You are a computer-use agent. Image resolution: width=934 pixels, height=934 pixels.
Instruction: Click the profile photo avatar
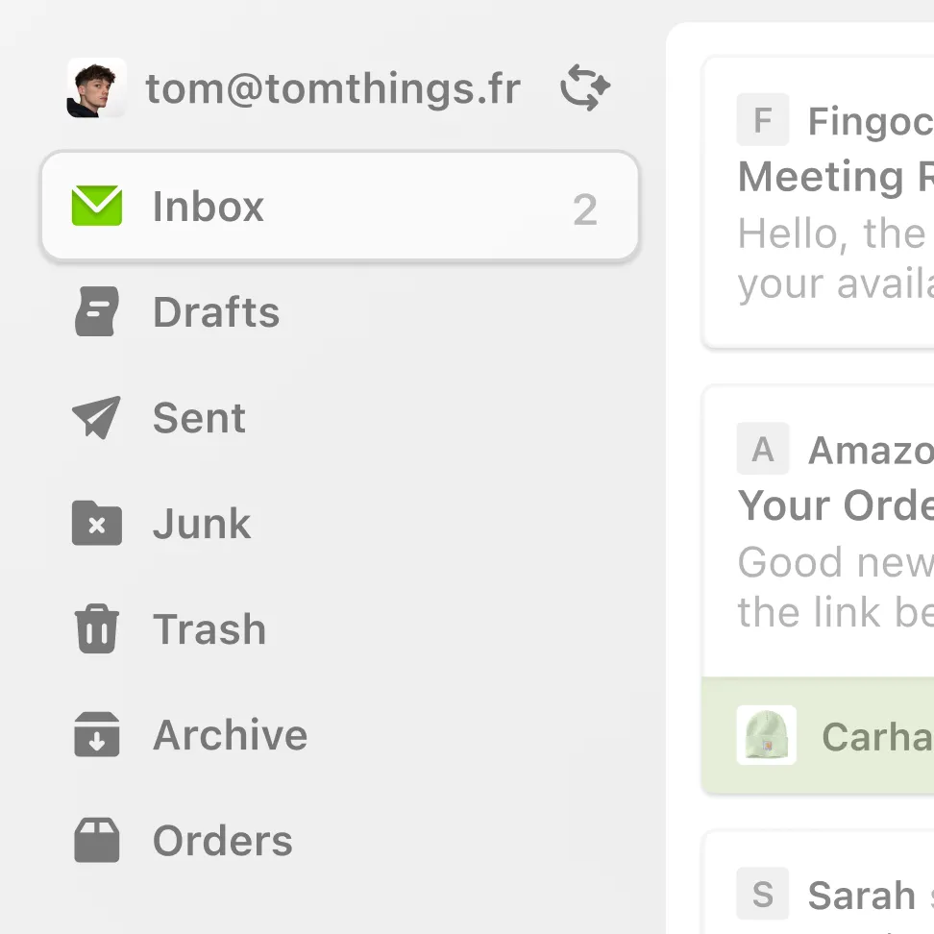click(97, 88)
